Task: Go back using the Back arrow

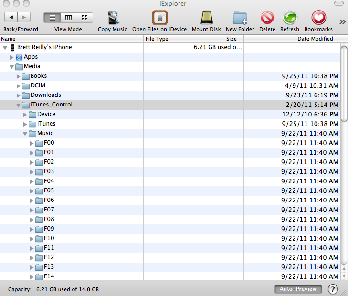Action: 11,17
